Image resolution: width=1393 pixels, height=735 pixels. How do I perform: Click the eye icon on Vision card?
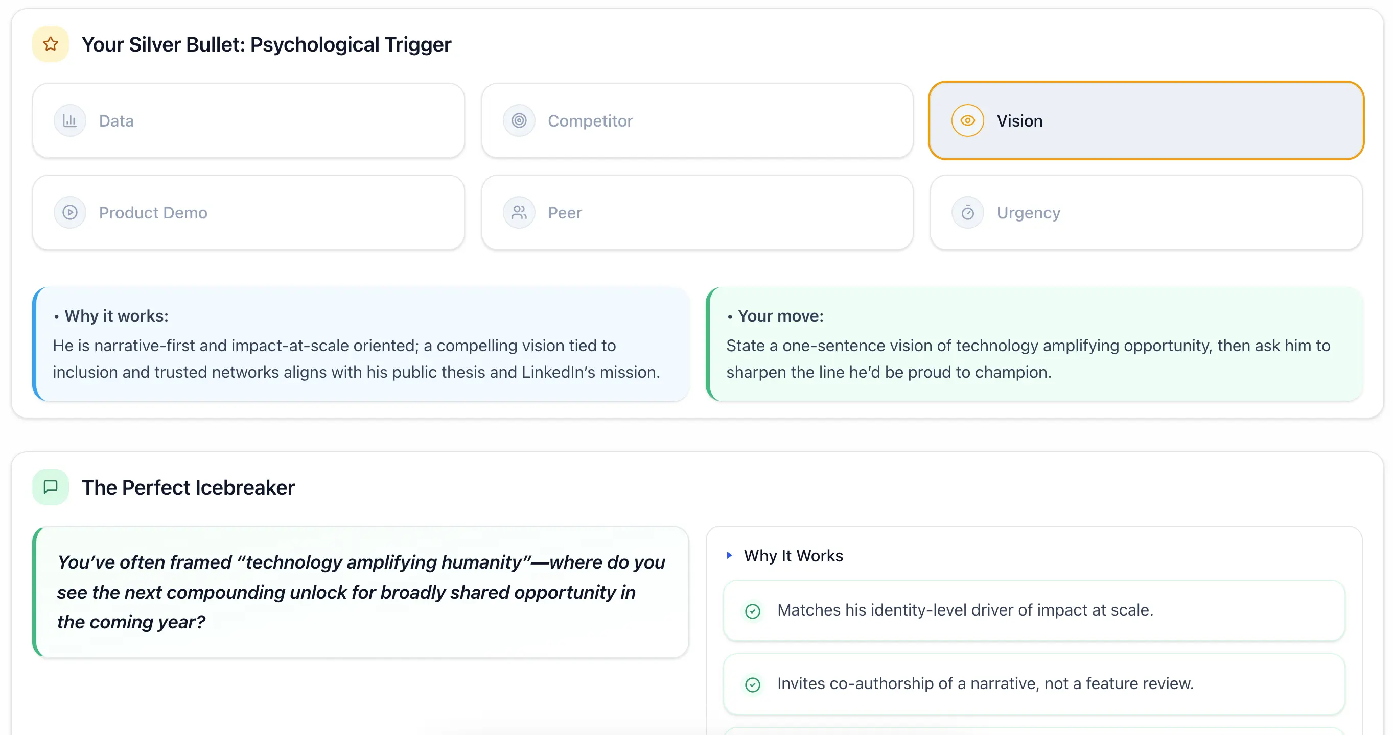(967, 120)
